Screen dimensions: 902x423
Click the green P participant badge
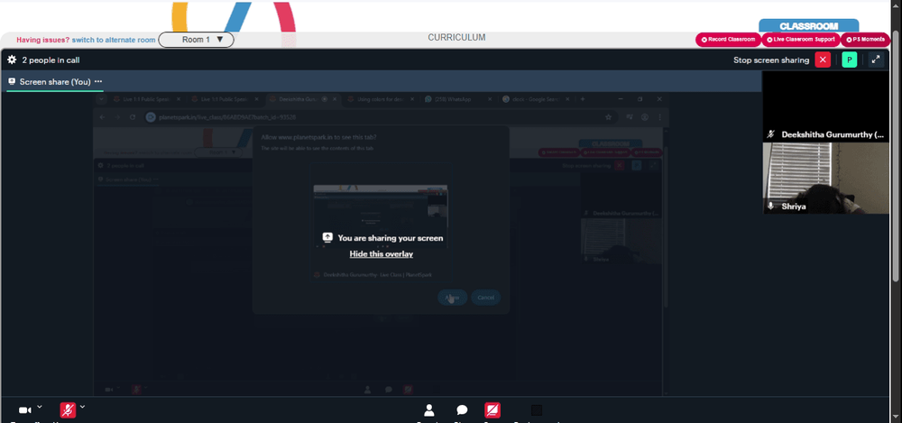click(850, 60)
